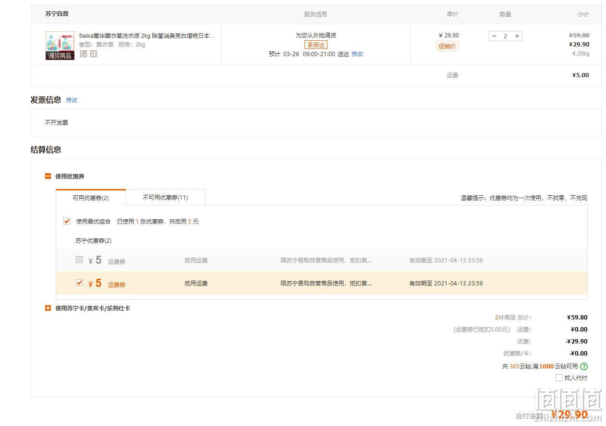Screen dimensions: 606x426
Task: Click the 运费券已抵扣5.00元 note
Action: (482, 330)
